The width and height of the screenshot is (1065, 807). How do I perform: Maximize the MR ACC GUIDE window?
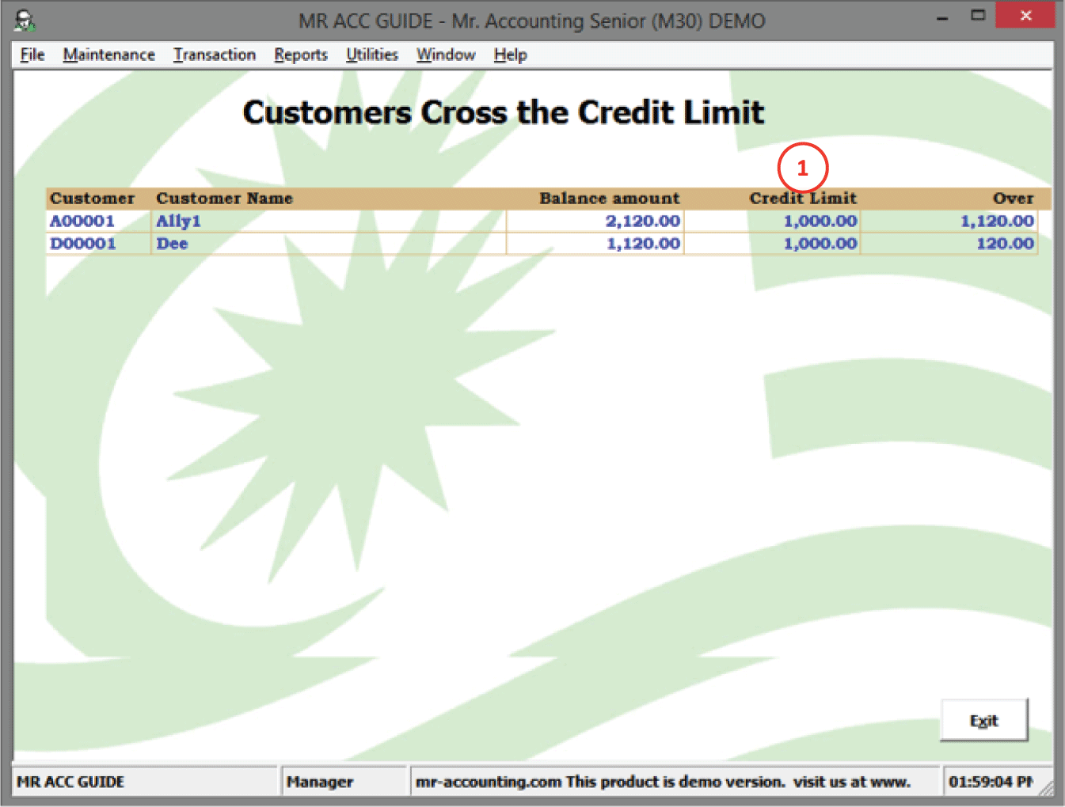(x=978, y=15)
